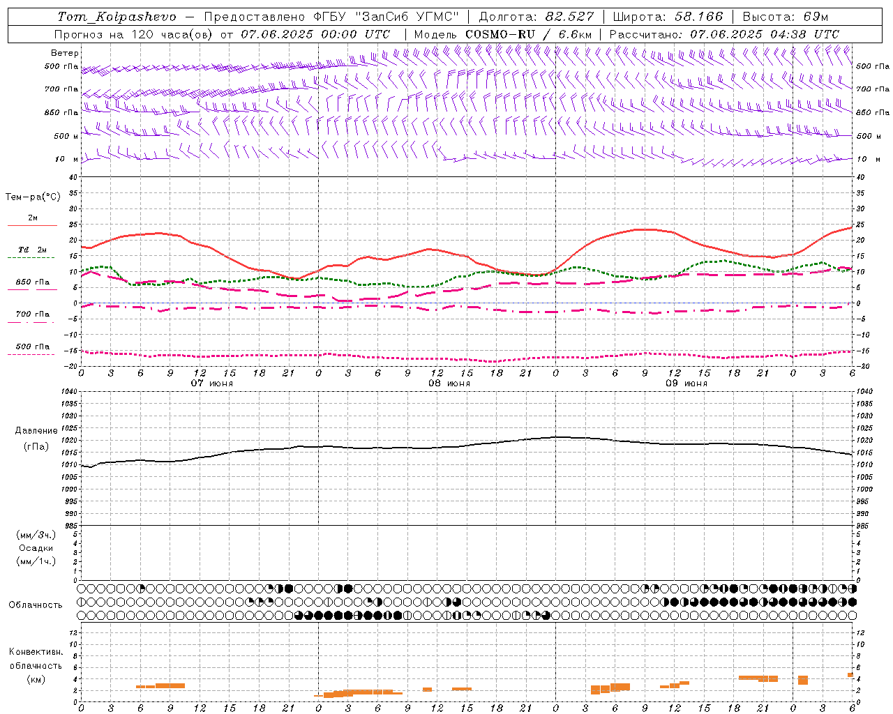The image size is (893, 714).
Task: Click the Осадки section label
Action: click(x=36, y=548)
